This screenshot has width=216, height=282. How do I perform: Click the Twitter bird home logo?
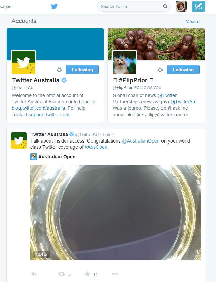point(54,6)
